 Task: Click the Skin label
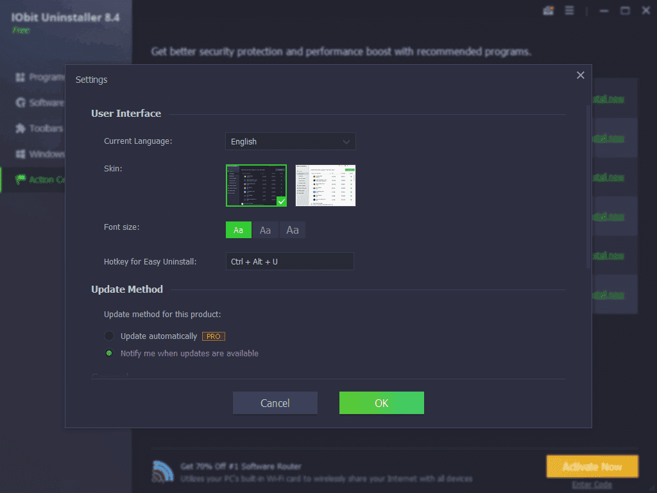coord(113,169)
